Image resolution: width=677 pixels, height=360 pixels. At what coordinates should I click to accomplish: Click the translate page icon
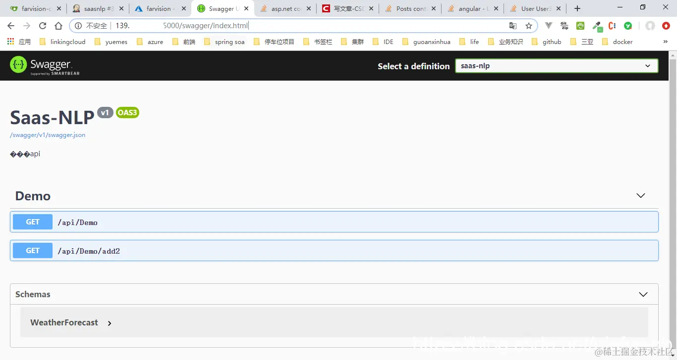(x=513, y=26)
